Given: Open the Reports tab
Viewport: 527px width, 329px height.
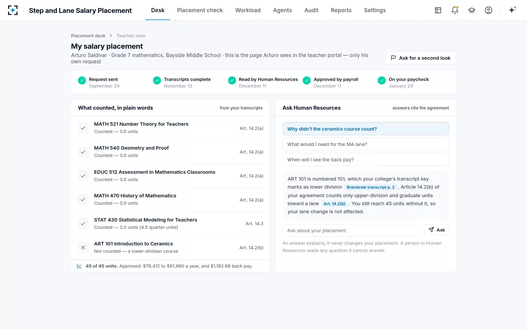Looking at the screenshot, I should (x=341, y=10).
